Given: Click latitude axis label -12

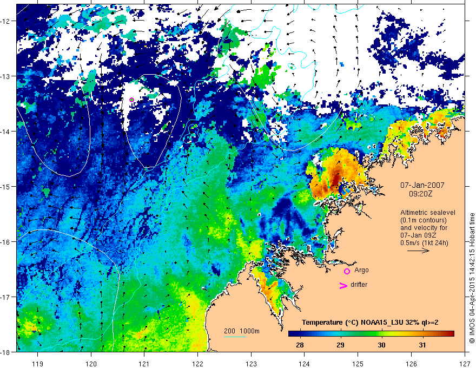Looking at the screenshot, I should (x=6, y=21).
